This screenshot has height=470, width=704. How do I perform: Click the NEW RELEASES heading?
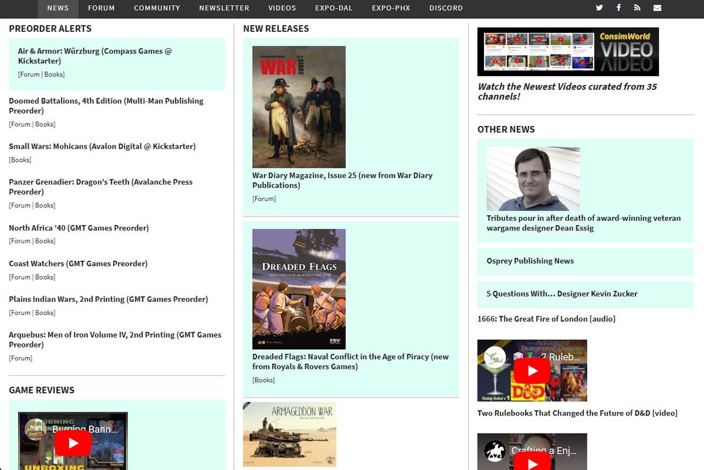click(276, 29)
